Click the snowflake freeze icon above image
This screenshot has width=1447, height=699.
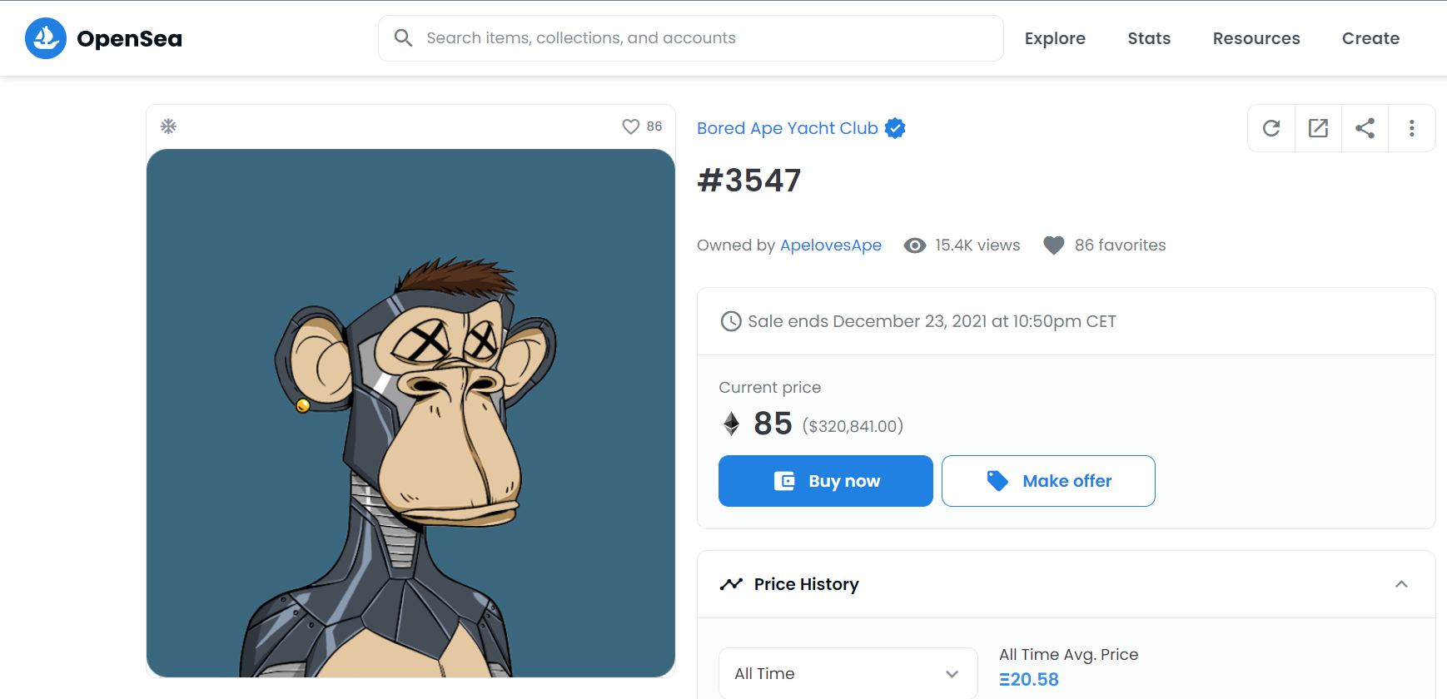(x=168, y=126)
